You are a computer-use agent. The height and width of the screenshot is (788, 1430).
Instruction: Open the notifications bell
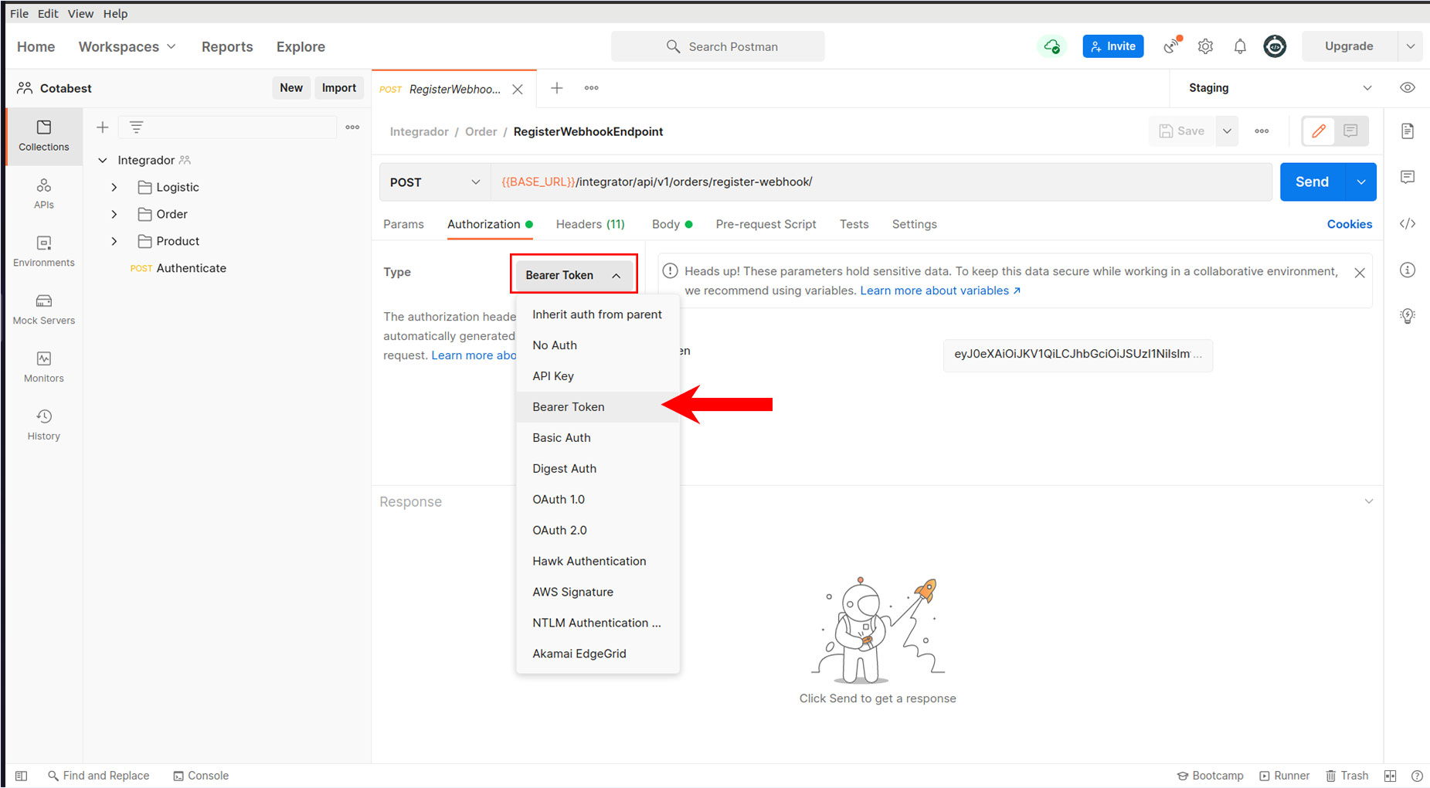click(1240, 46)
